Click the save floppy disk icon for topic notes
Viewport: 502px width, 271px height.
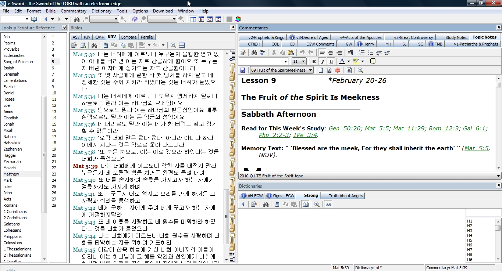tap(243, 70)
